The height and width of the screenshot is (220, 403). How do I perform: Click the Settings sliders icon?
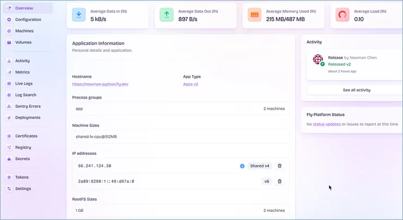pos(9,188)
